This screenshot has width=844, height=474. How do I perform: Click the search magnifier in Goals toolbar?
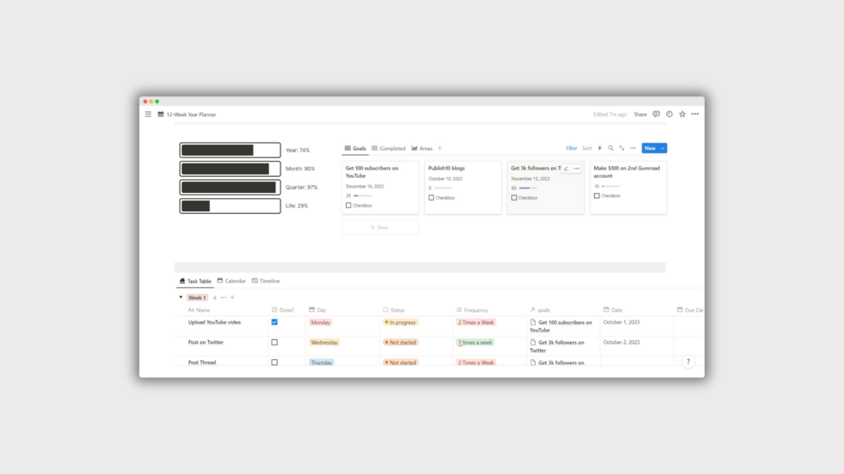click(611, 148)
